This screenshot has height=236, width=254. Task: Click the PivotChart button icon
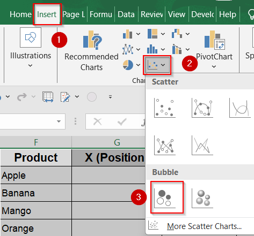[214, 40]
